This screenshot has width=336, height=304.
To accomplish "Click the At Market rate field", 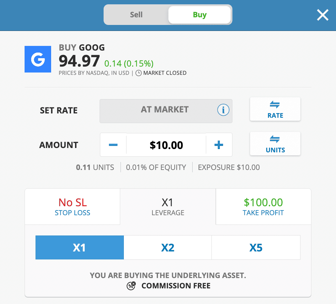I will click(x=164, y=109).
